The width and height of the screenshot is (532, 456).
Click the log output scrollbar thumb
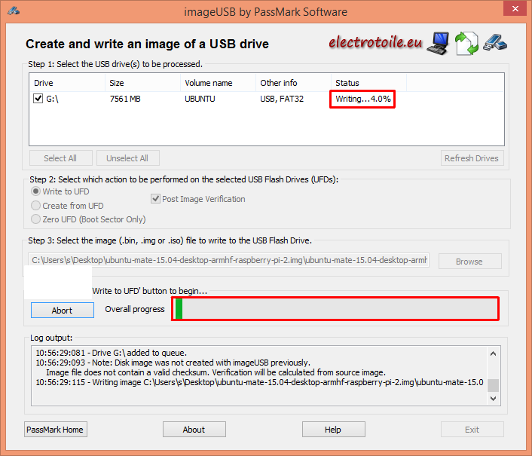coord(494,385)
